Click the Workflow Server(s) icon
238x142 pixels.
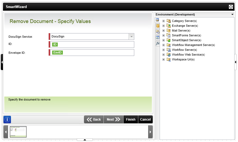pyautogui.click(x=168, y=50)
